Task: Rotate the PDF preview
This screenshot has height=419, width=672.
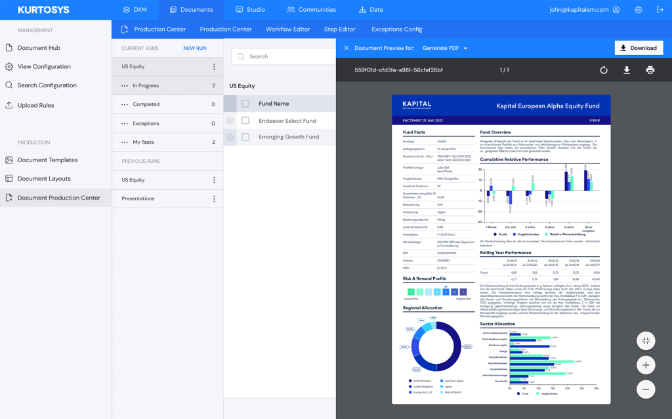Action: (604, 70)
